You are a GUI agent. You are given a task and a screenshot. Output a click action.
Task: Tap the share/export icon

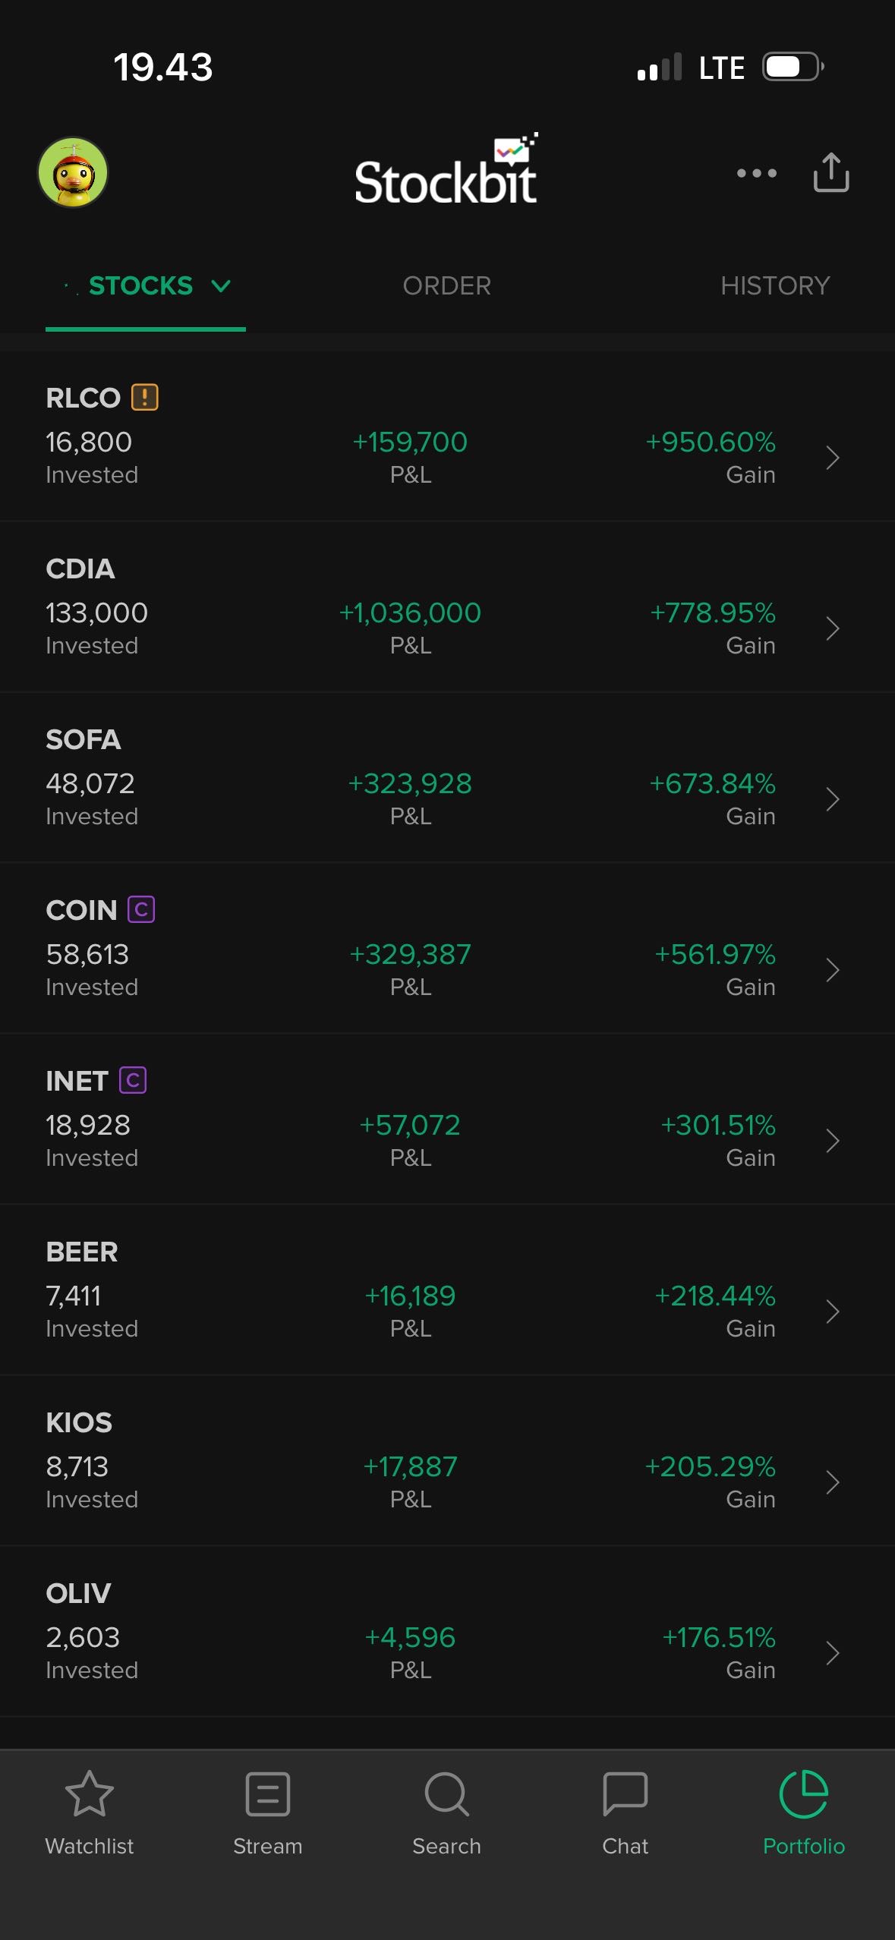pos(830,172)
